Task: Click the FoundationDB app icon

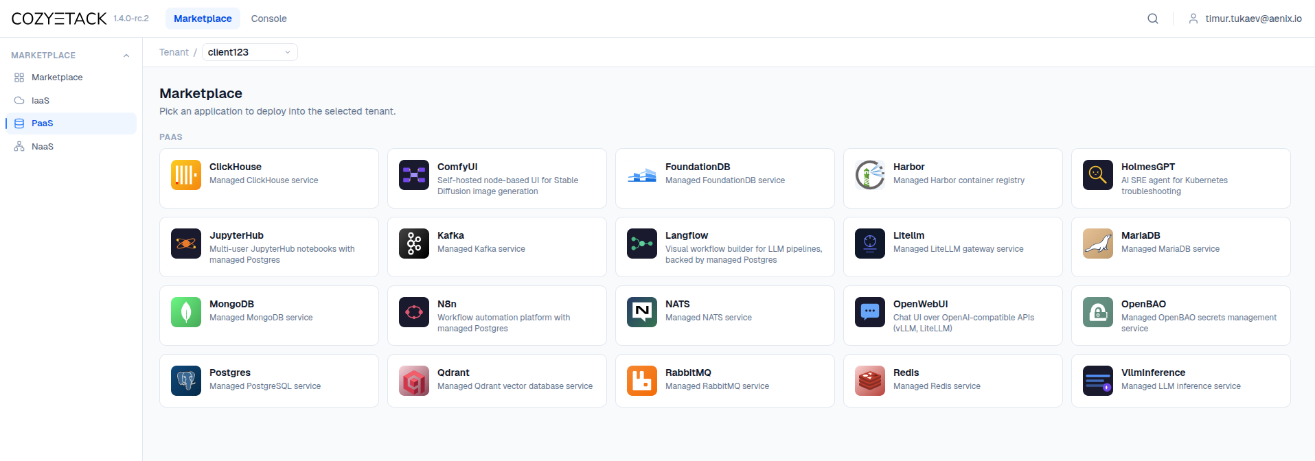Action: tap(642, 175)
